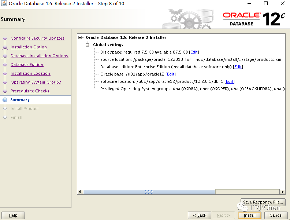Select the Disk space required row text
Viewport: 290px width, 220px height.
pos(144,52)
